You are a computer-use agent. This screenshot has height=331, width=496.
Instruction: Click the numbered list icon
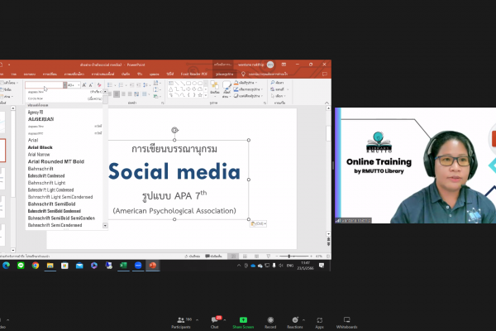[x=121, y=85]
